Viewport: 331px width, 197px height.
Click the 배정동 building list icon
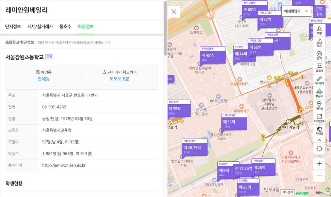tap(37, 72)
